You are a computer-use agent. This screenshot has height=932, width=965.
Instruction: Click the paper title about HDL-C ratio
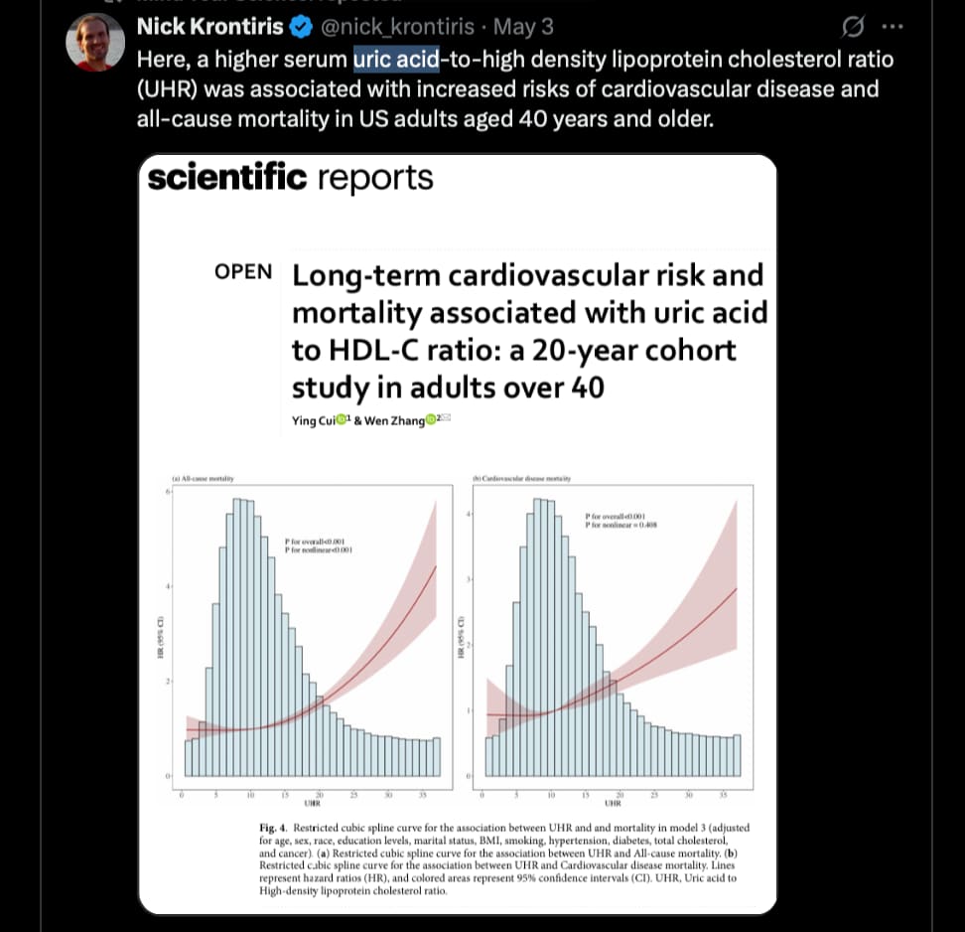pos(529,331)
